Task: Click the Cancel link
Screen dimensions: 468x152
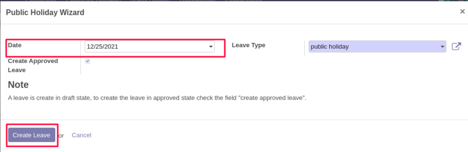Action: click(82, 135)
